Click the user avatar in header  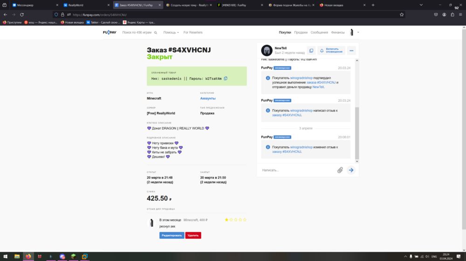tap(351, 33)
